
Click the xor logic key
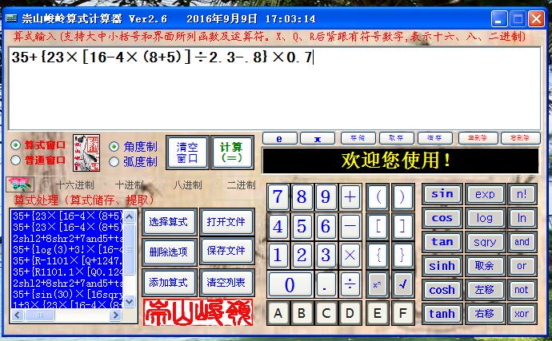[522, 314]
